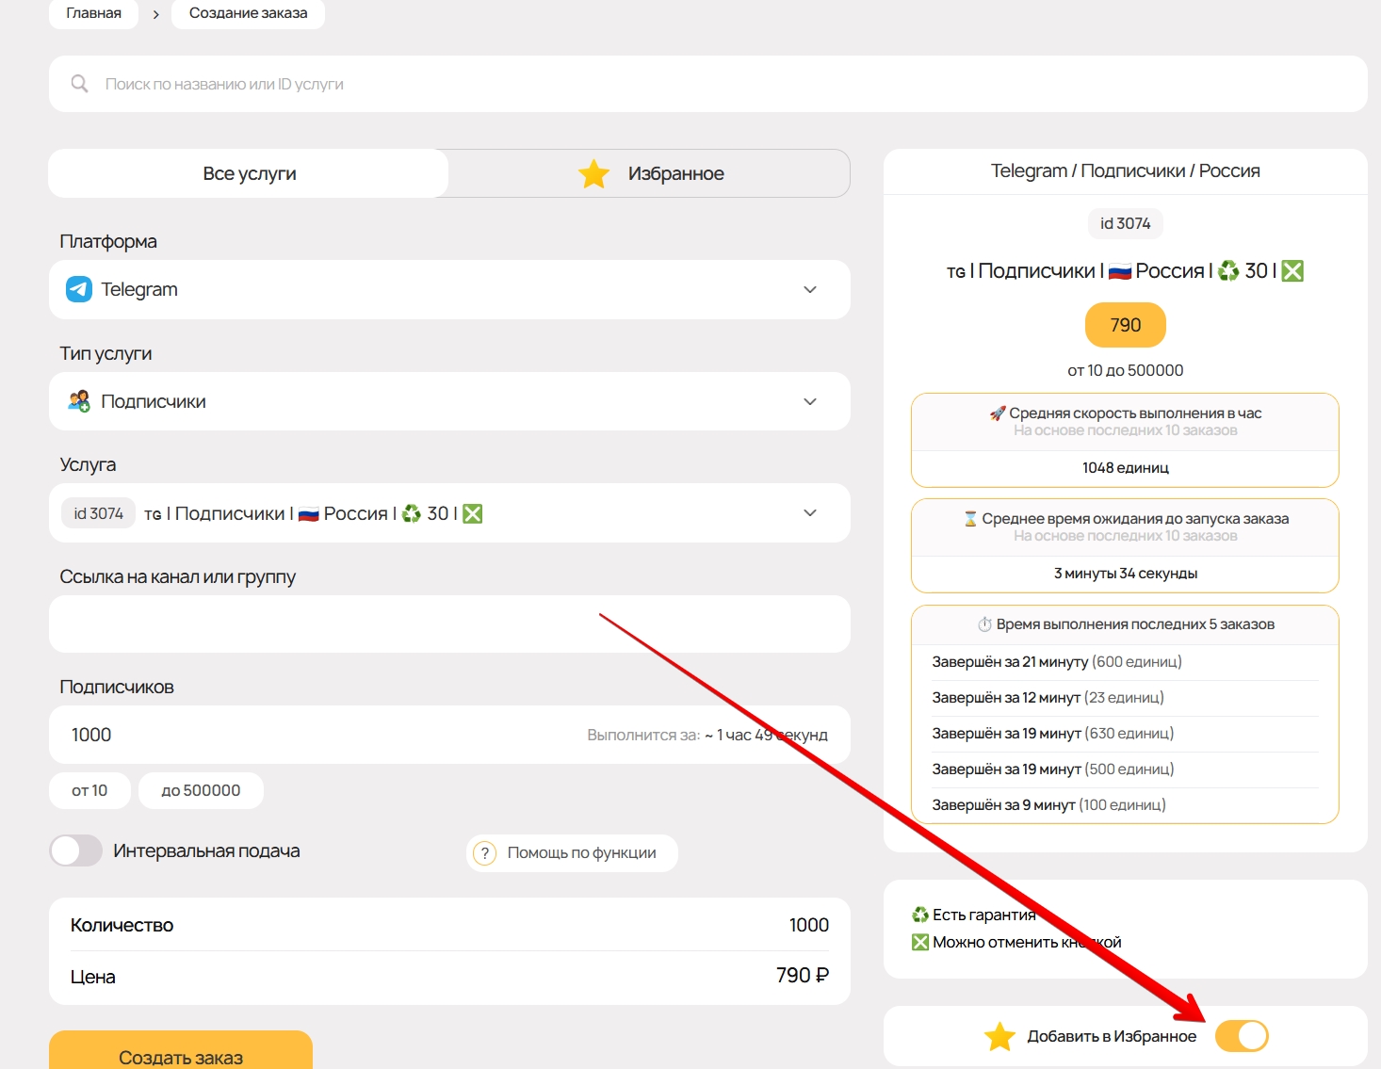Click the hourglass icon for waiting time
1381x1069 pixels.
point(970,519)
